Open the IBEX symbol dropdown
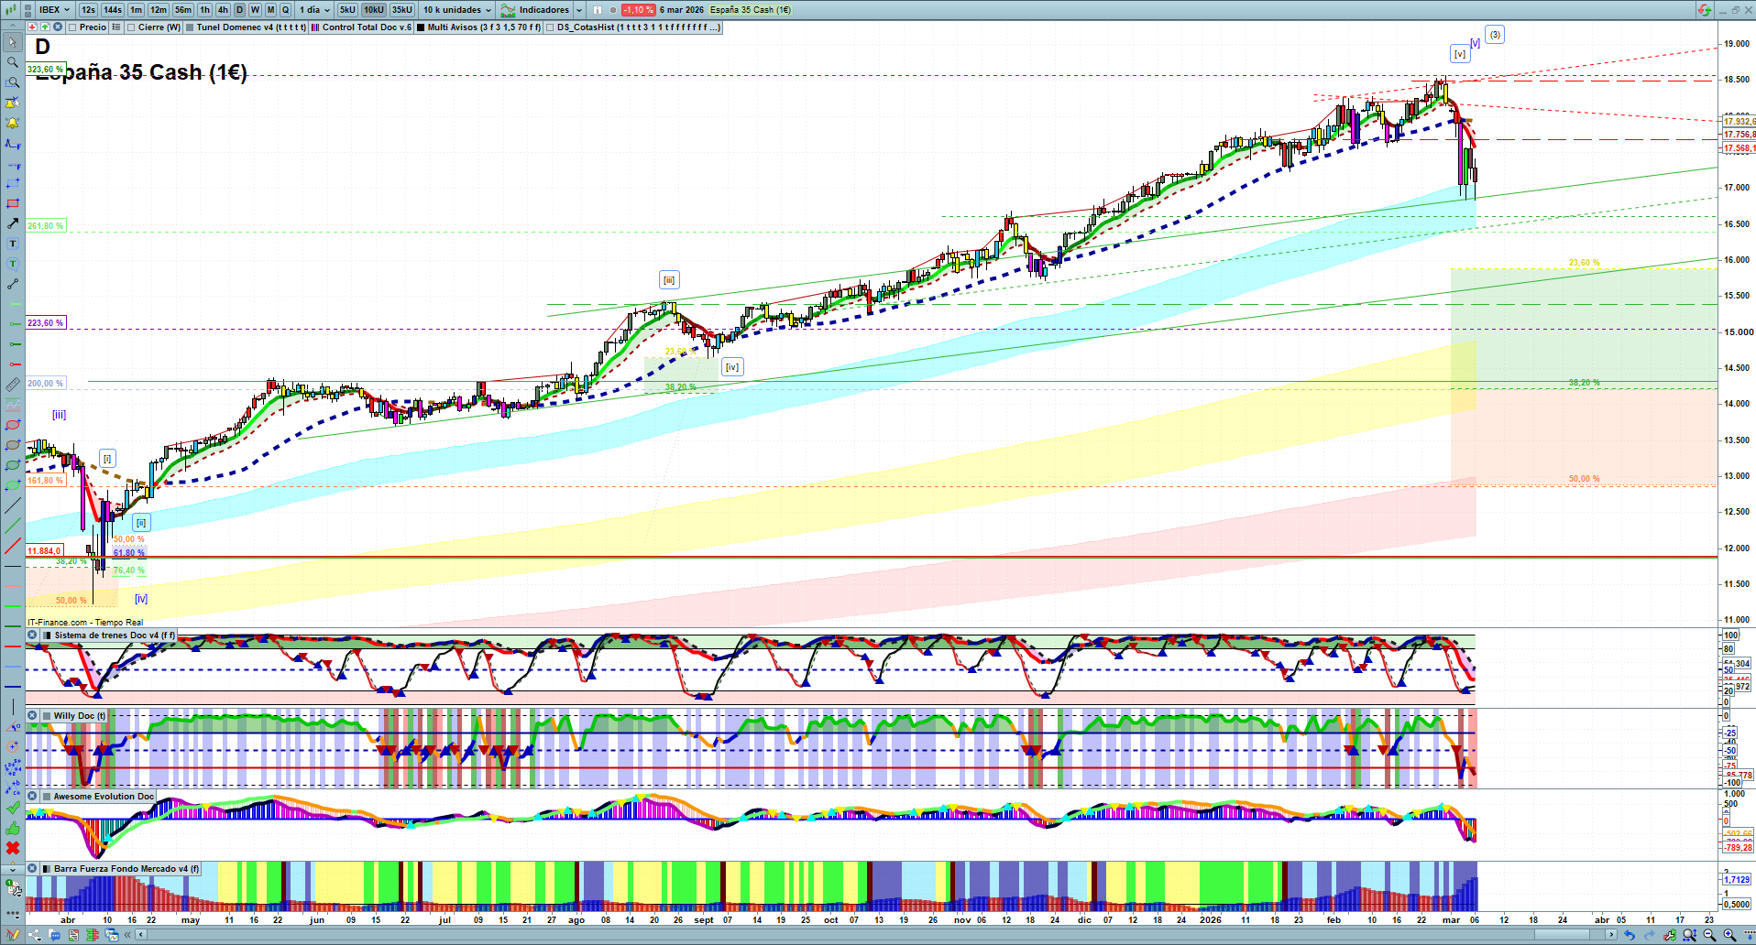Viewport: 1756px width, 945px height. (54, 10)
